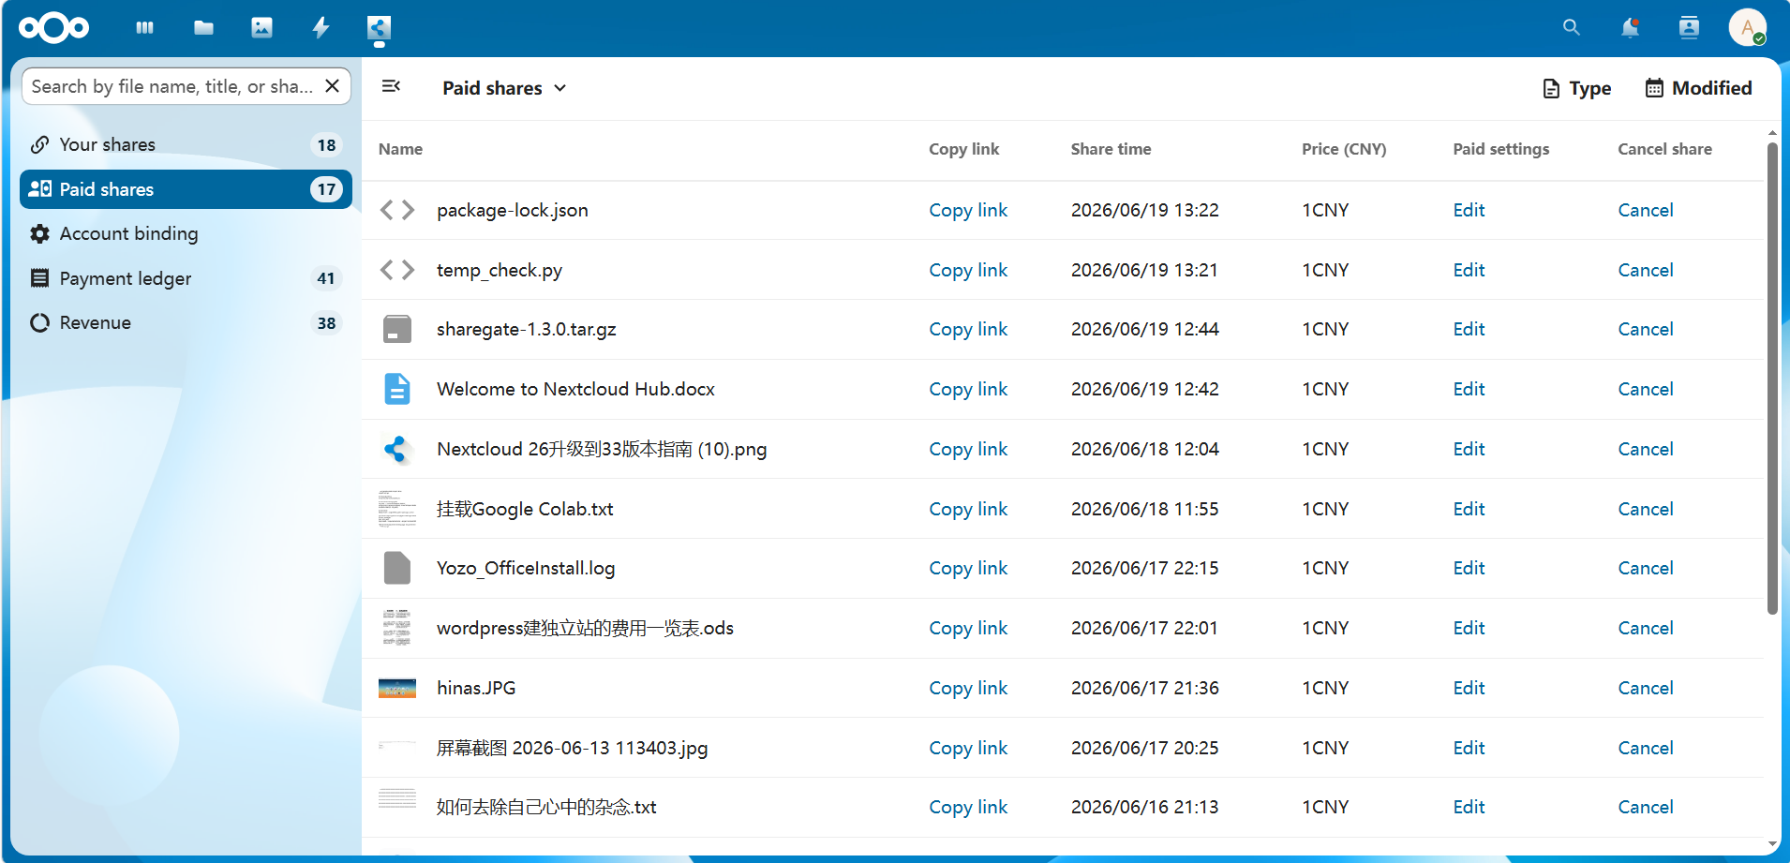Open the Files folder icon
This screenshot has width=1790, height=863.
point(203,28)
